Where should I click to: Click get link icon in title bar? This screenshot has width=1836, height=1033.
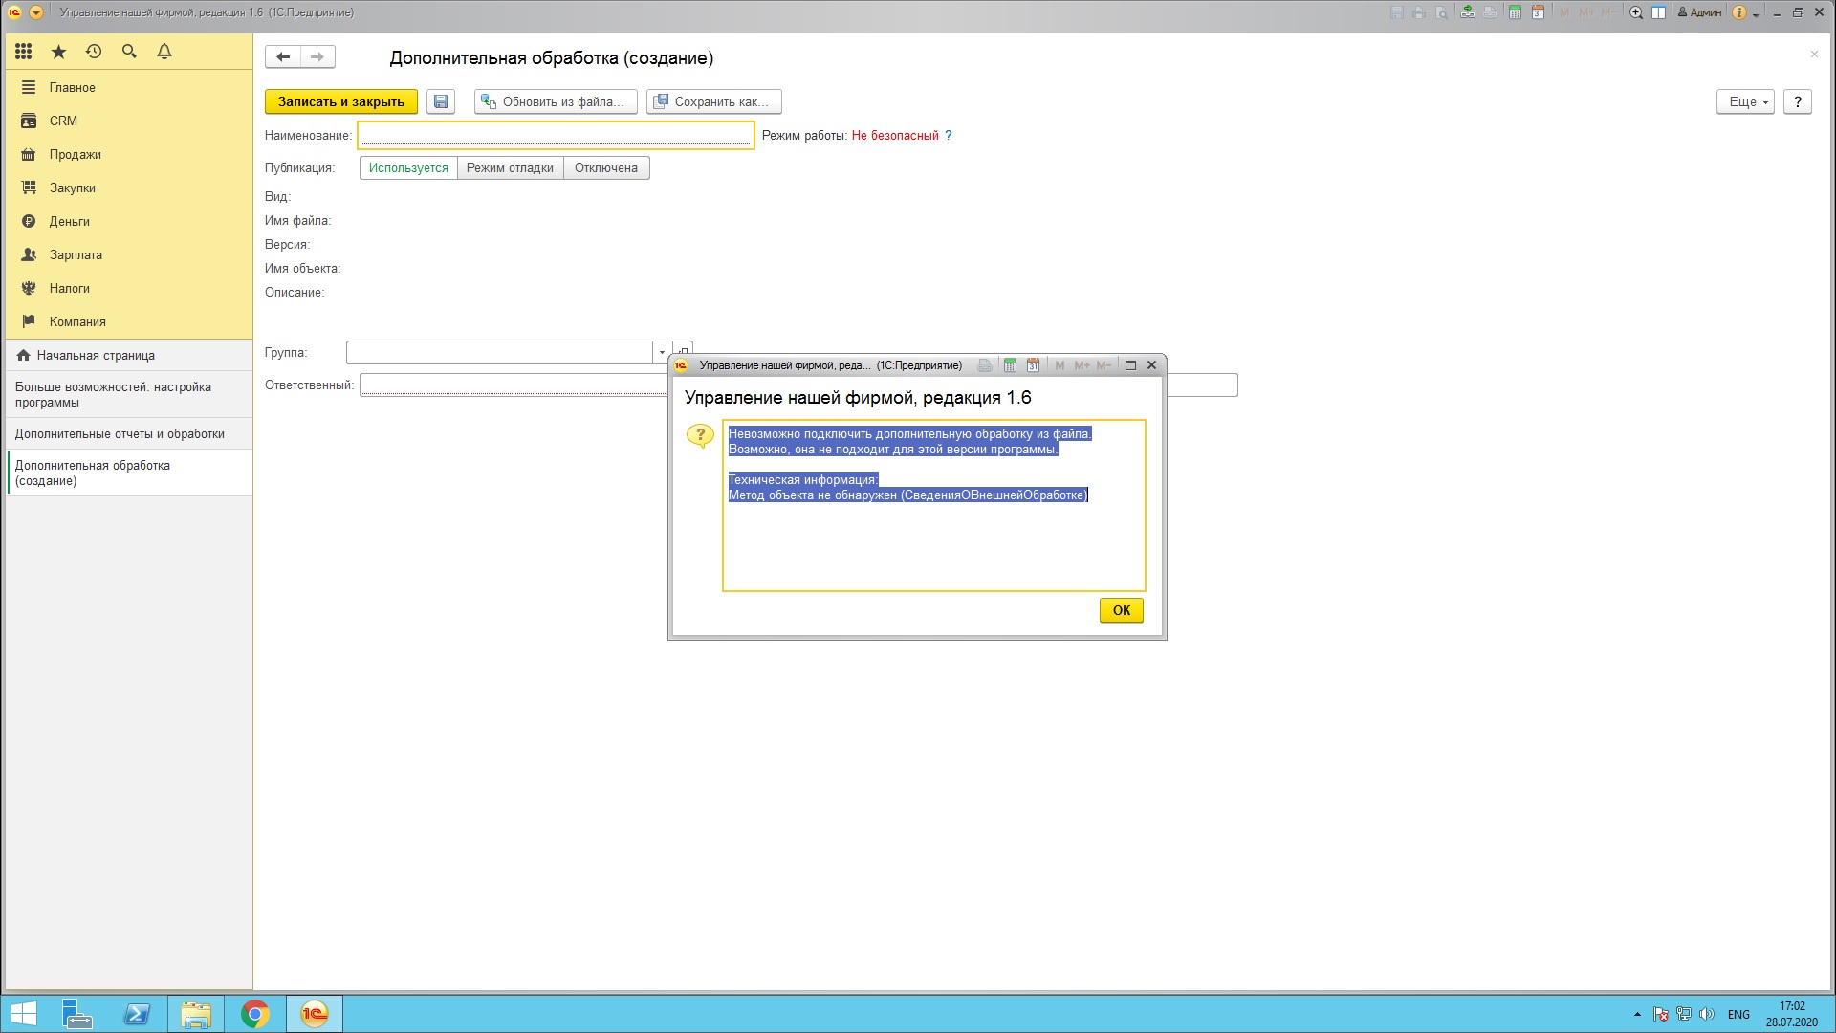[1467, 12]
